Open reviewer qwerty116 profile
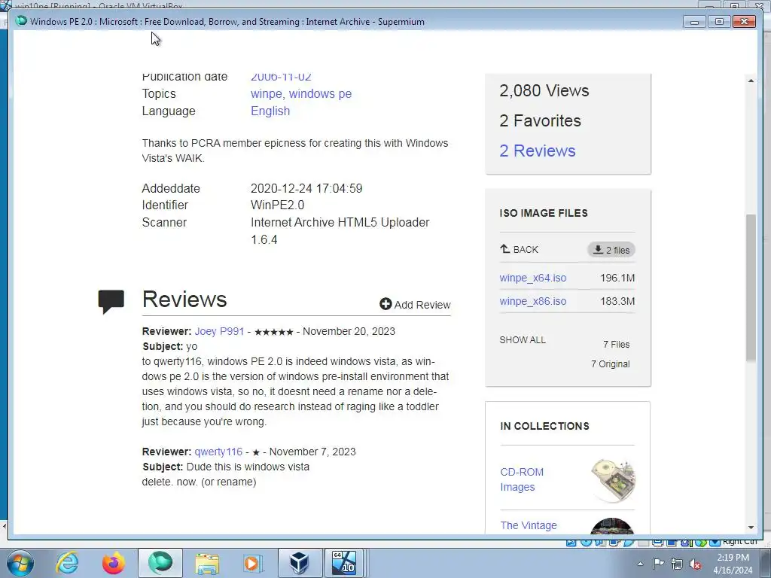The height and width of the screenshot is (578, 771). (x=218, y=452)
